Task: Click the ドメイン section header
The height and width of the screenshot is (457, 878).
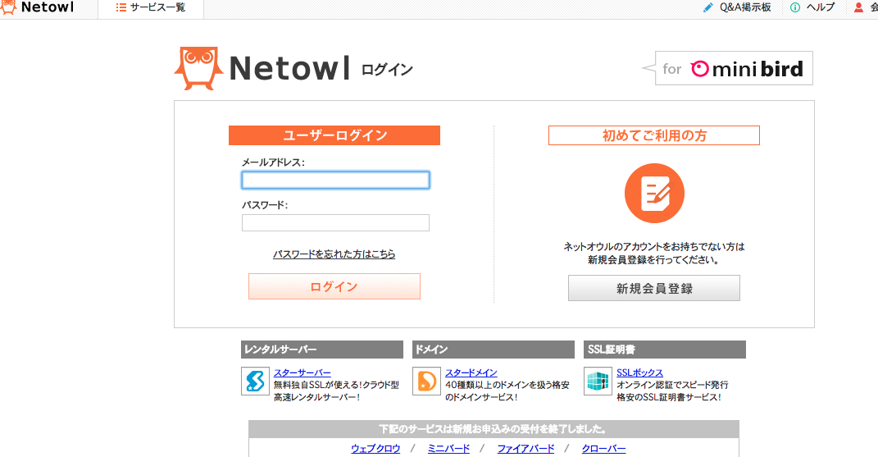Action: click(x=494, y=350)
